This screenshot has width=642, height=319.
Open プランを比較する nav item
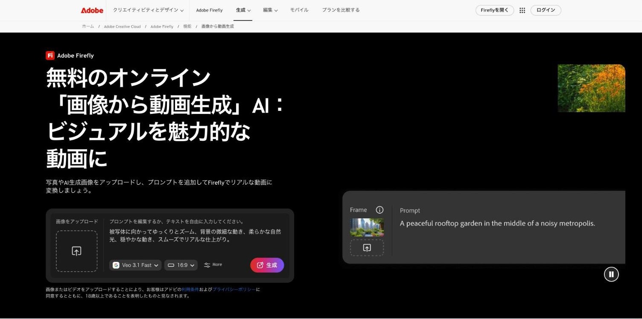point(341,10)
